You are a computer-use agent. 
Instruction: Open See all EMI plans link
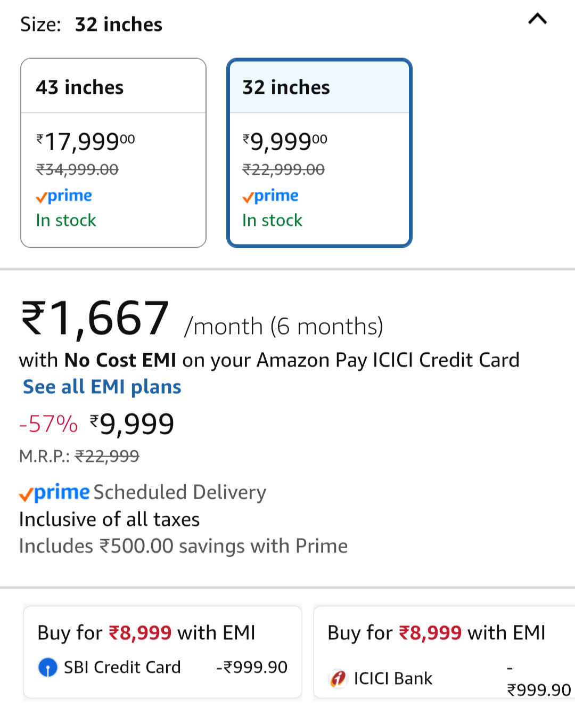pyautogui.click(x=102, y=387)
